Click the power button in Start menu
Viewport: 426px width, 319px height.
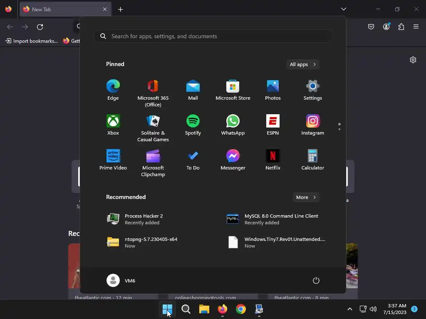(x=316, y=280)
